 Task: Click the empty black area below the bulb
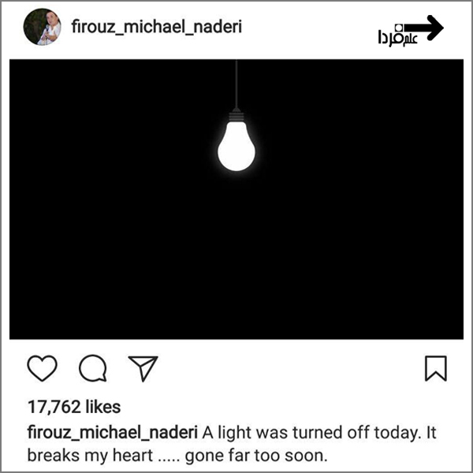236,260
